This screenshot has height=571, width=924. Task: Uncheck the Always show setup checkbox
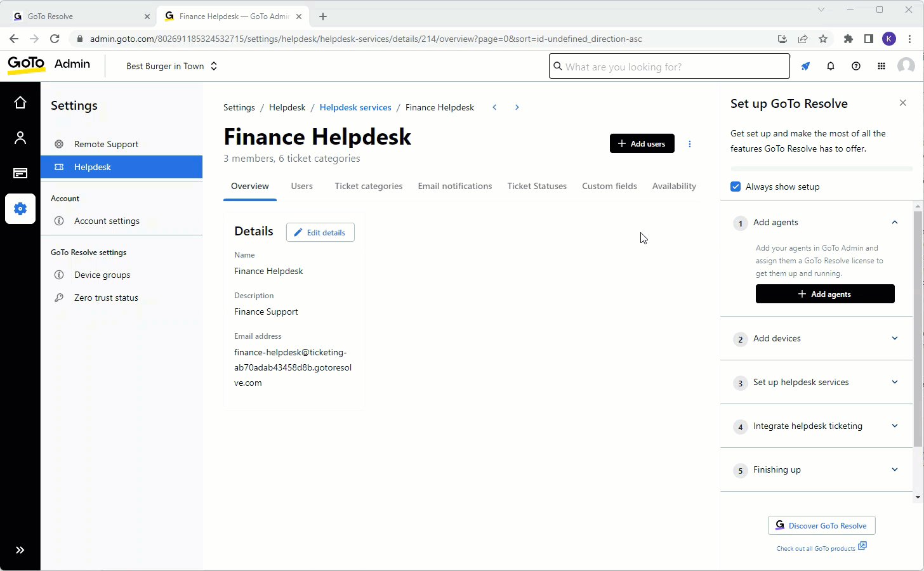tap(735, 187)
